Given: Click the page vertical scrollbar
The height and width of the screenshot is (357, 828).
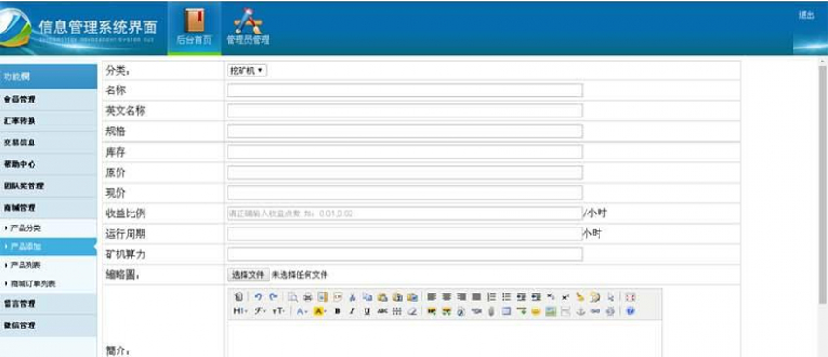Looking at the screenshot, I should coord(822,185).
